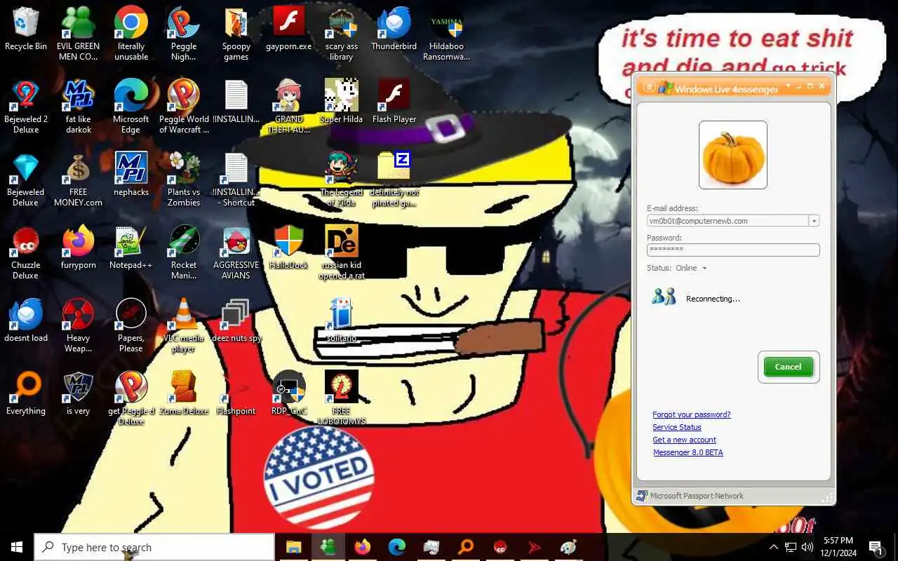This screenshot has width=898, height=561.
Task: Open the '!INSTALLIN... - Shortcut' text file
Action: coord(236,180)
